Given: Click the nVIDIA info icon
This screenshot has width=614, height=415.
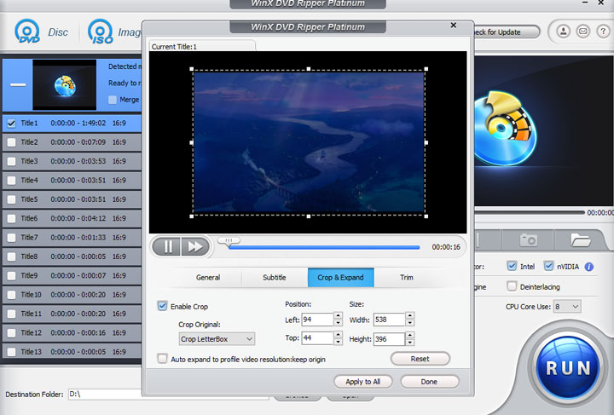Looking at the screenshot, I should [588, 267].
